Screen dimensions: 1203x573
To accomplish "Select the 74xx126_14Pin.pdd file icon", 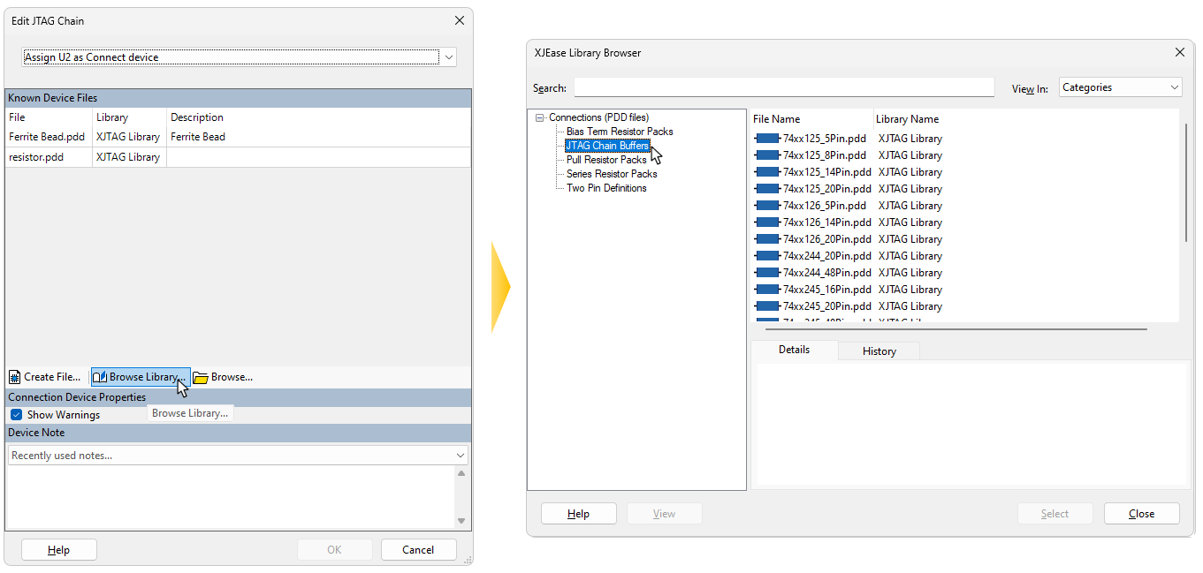I will click(x=766, y=222).
